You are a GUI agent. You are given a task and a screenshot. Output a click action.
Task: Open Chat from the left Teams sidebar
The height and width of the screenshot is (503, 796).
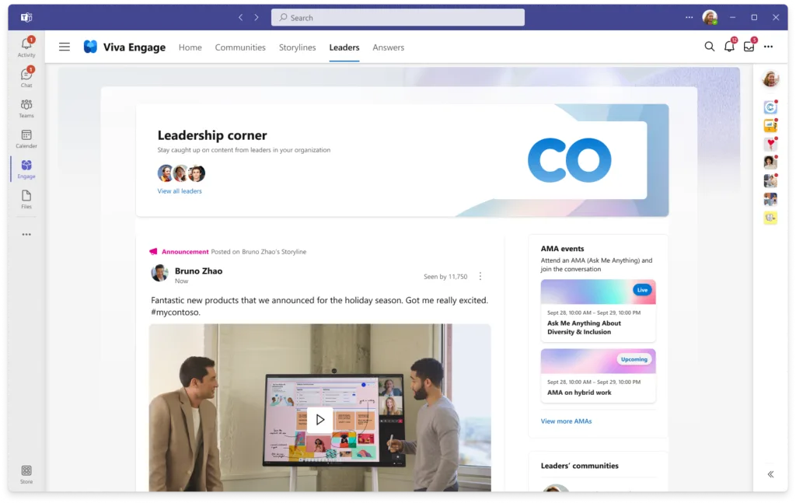click(26, 75)
